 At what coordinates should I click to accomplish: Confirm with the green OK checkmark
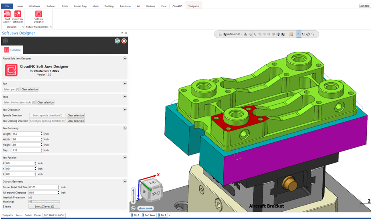tap(117, 41)
